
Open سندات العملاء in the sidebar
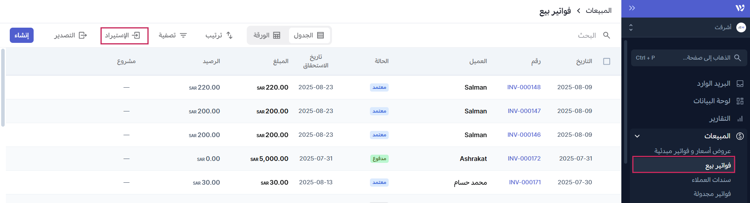pos(711,180)
